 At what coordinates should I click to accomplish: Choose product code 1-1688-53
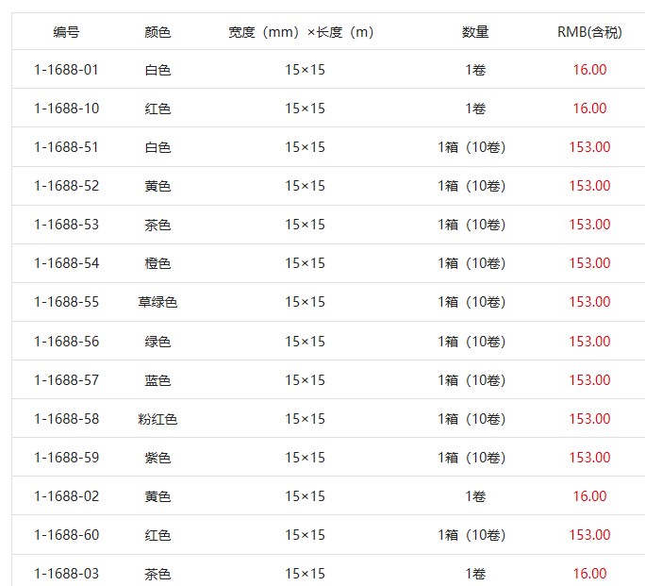pos(66,225)
